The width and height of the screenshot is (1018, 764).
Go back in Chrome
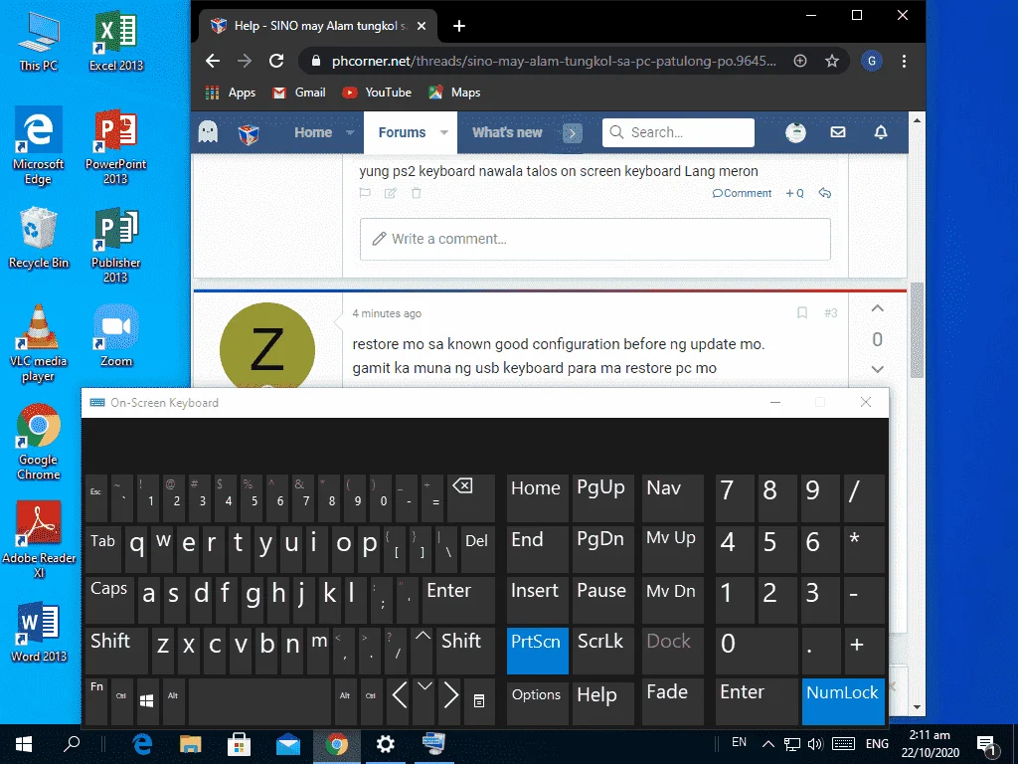coord(213,61)
